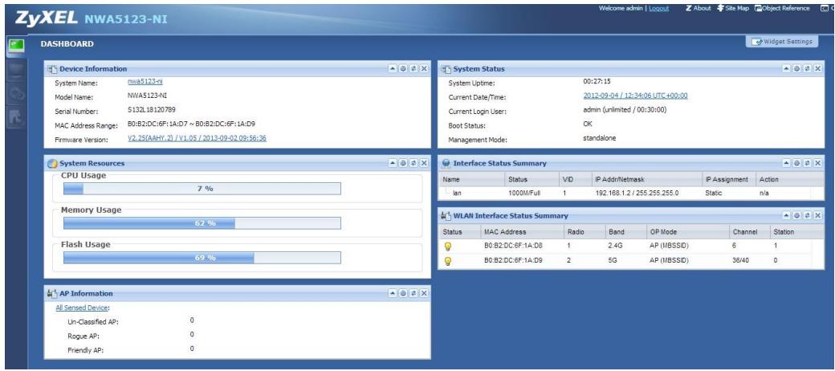Collapse the Device Information widget
Screen dimensions: 835x371
pos(393,69)
